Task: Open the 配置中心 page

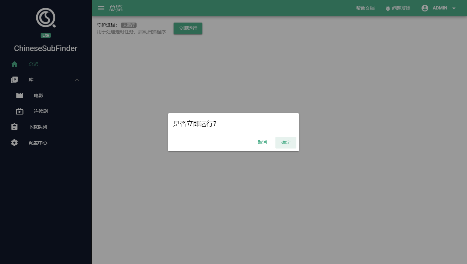Action: (x=46, y=143)
